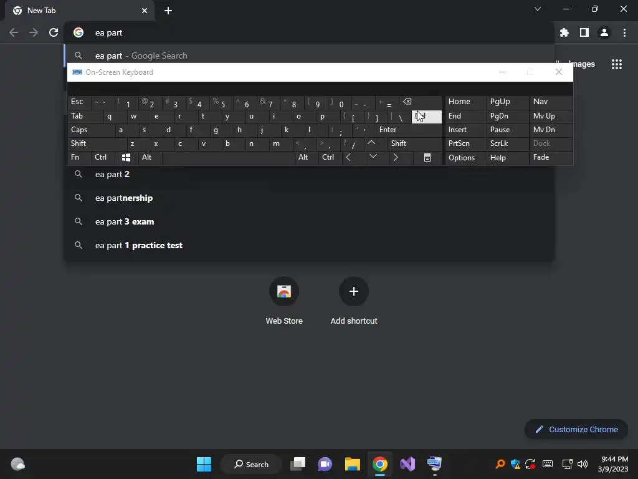Image resolution: width=638 pixels, height=479 pixels.
Task: Open the Chrome profile avatar
Action: [x=604, y=32]
